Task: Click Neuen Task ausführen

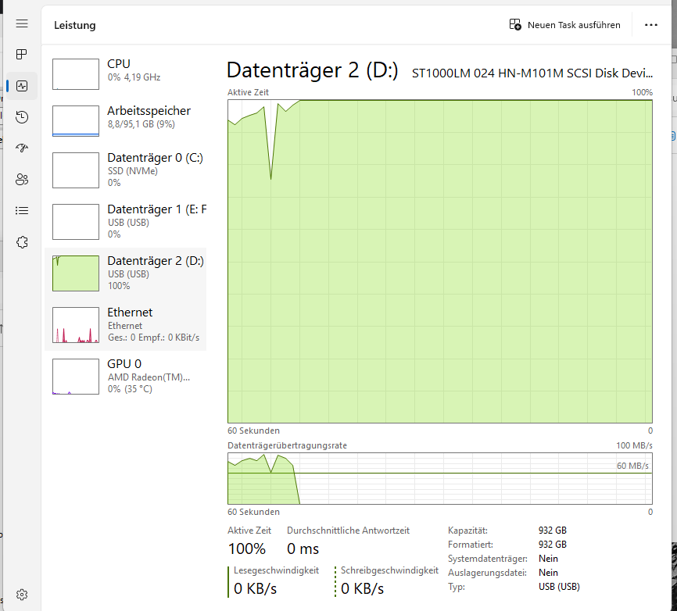Action: [565, 25]
